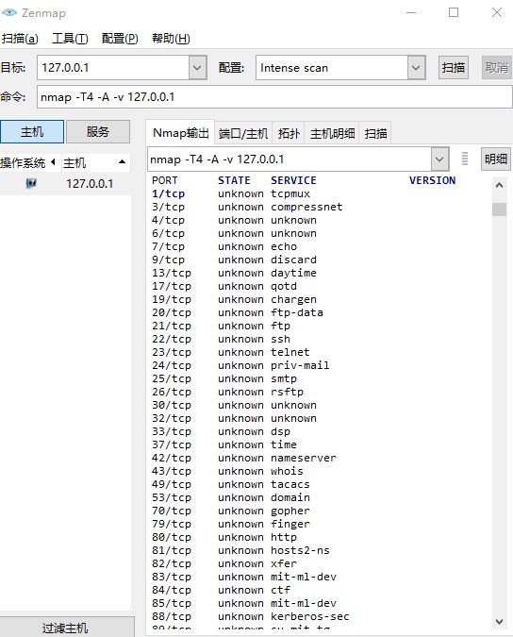Image resolution: width=513 pixels, height=637 pixels.
Task: Click the 88/tcp kerberos-sec row
Action: pyautogui.click(x=251, y=616)
